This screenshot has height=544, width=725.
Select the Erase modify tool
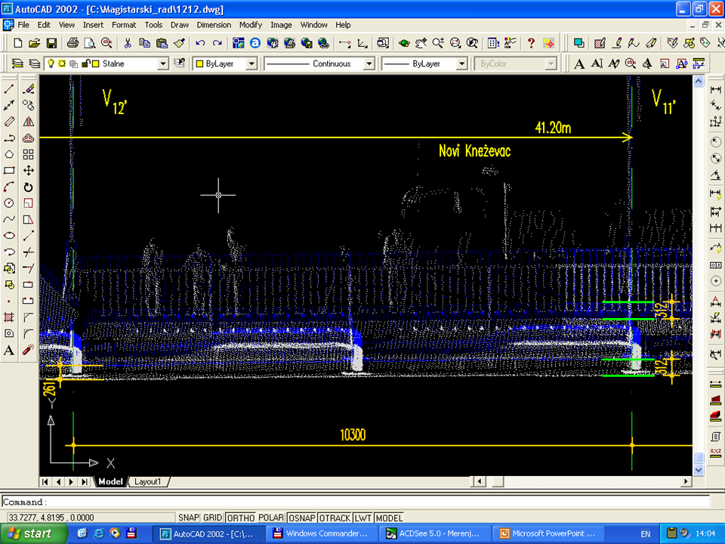[28, 89]
